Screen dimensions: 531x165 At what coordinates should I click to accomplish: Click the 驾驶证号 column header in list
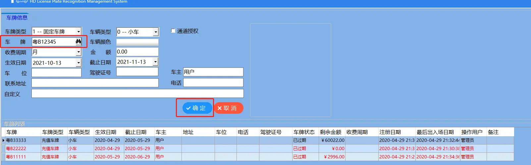276,132
